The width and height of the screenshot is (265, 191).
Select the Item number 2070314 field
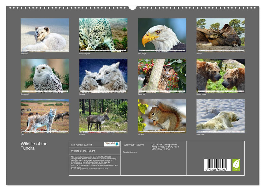pos(82,145)
